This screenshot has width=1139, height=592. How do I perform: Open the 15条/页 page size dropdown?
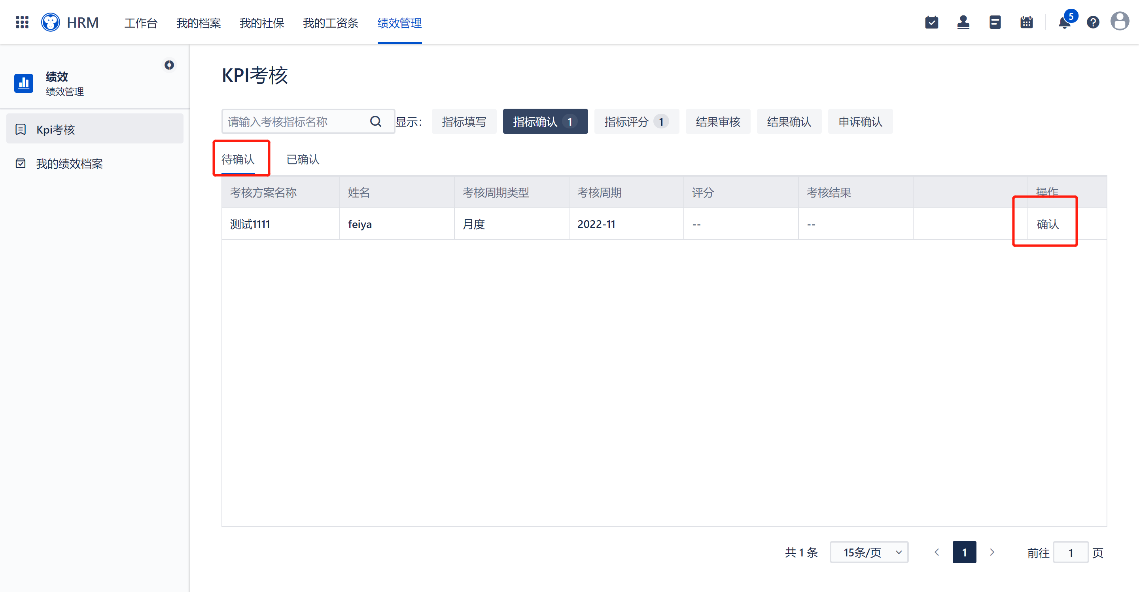click(x=869, y=552)
